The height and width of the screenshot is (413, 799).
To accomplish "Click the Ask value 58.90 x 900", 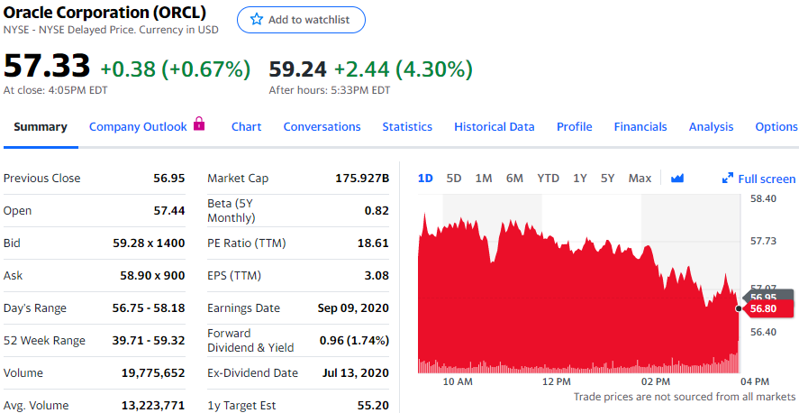I will pos(152,276).
